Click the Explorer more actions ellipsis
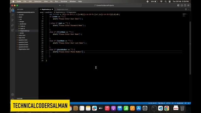The width and height of the screenshot is (201, 113). (x=36, y=9)
